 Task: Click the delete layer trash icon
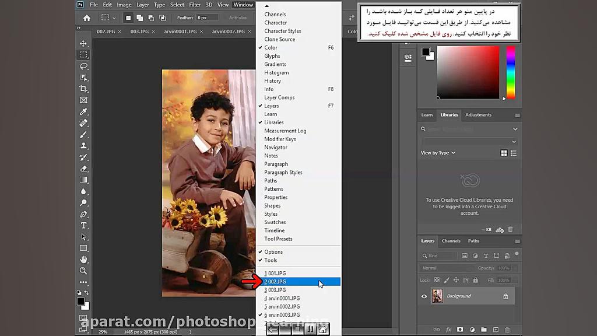point(507,330)
